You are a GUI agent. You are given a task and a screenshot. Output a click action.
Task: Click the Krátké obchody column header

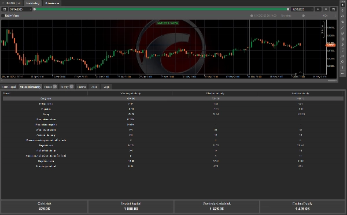tap(300, 94)
